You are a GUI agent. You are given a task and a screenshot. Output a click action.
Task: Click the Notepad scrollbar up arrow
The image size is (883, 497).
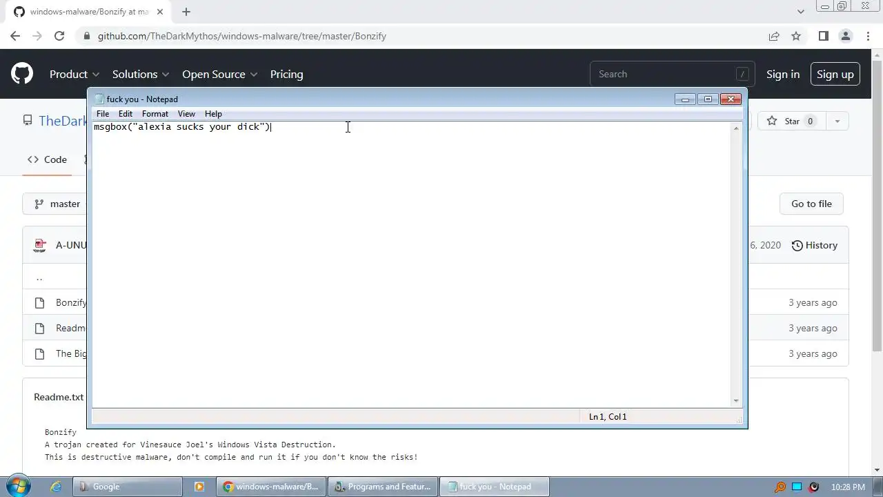pyautogui.click(x=736, y=128)
